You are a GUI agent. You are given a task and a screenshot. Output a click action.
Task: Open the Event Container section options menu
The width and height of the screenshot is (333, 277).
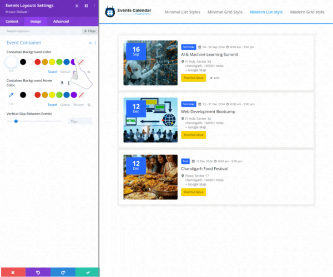pyautogui.click(x=95, y=43)
